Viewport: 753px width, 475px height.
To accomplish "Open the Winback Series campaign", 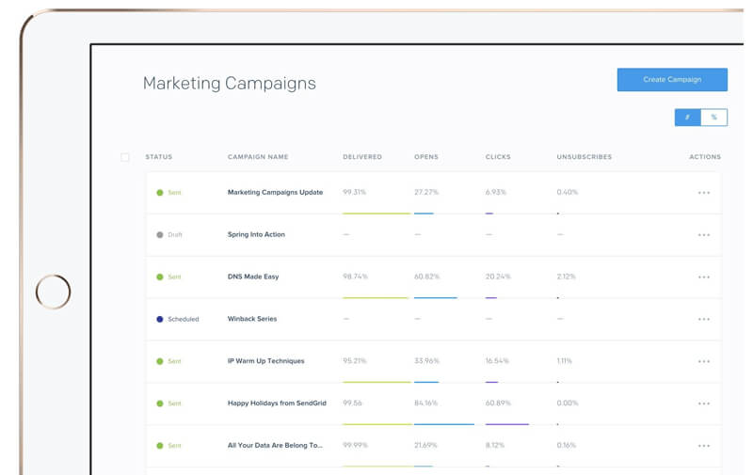I will [252, 319].
